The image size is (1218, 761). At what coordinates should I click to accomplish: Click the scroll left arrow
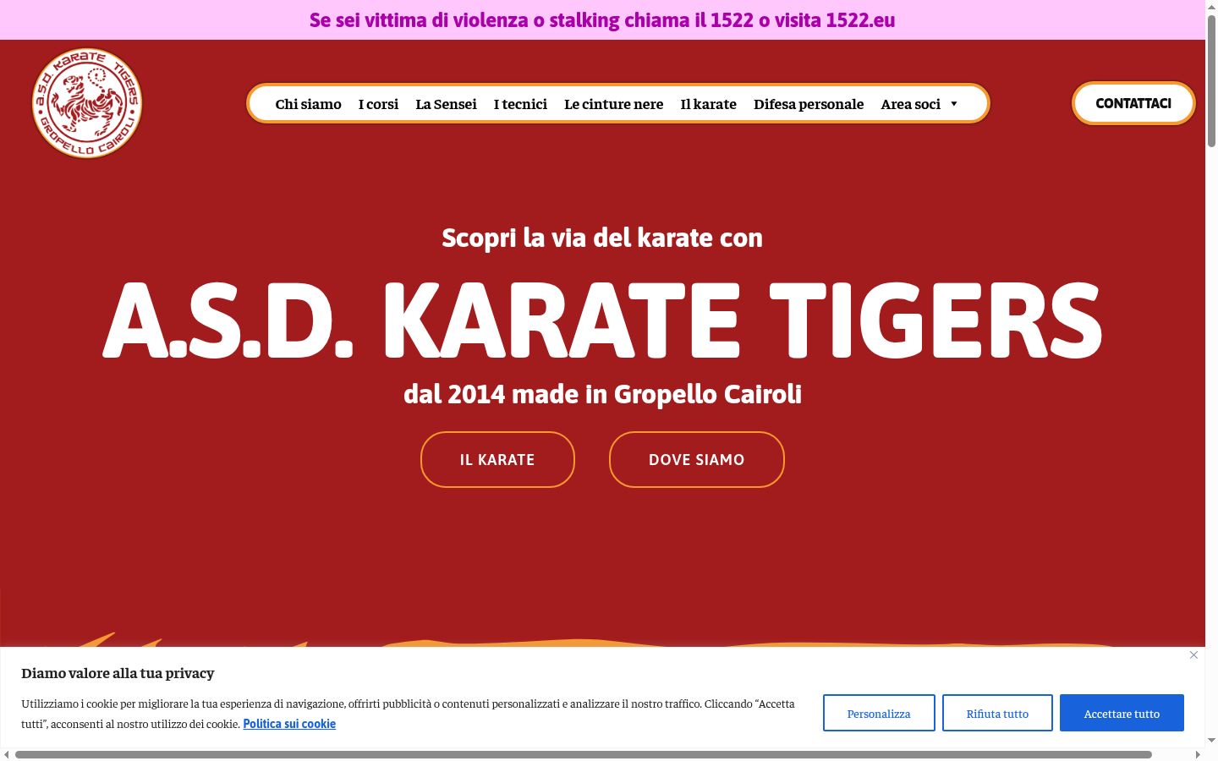coord(6,754)
